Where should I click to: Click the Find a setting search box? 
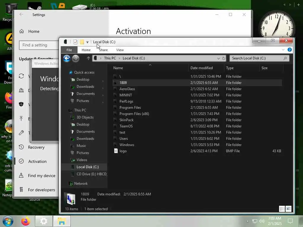pos(39,45)
